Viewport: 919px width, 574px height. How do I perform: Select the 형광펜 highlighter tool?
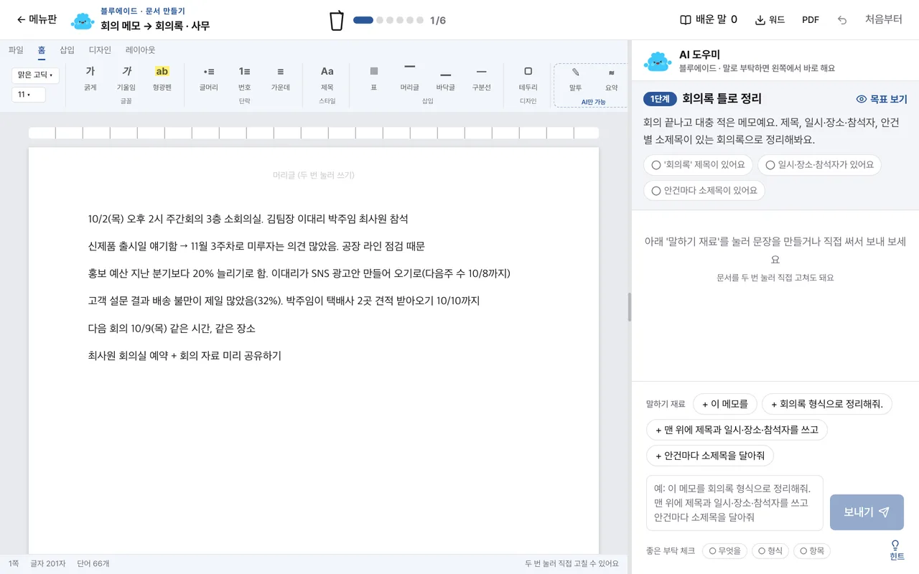coord(162,79)
